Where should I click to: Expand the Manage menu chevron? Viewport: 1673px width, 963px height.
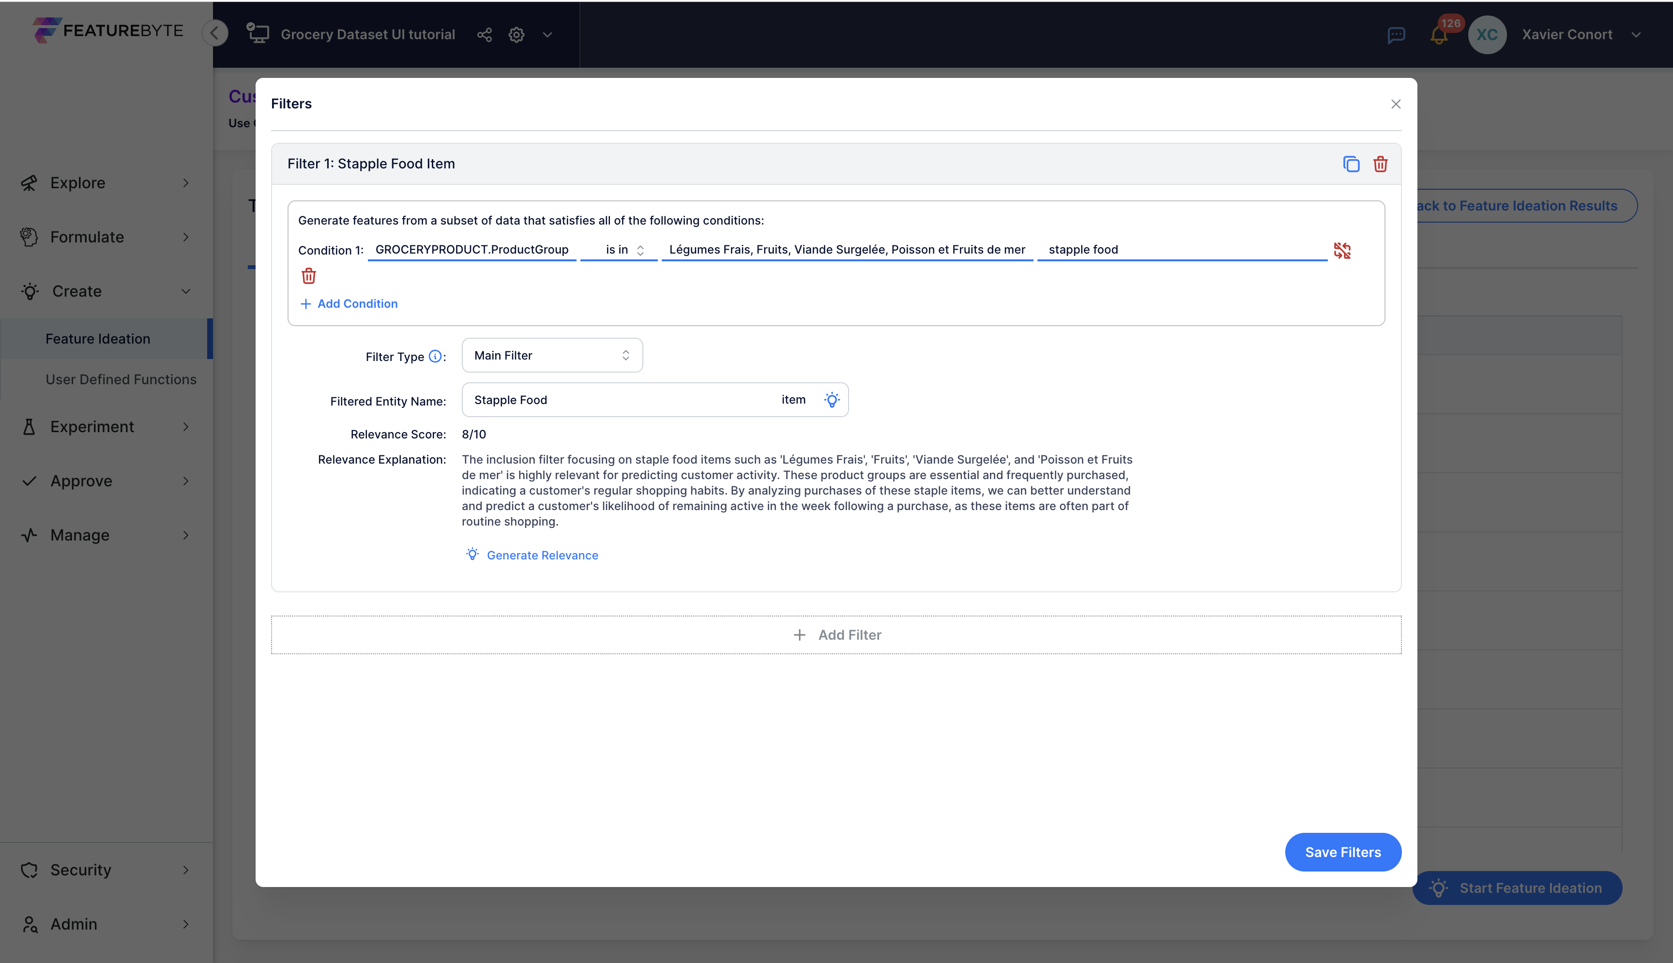186,535
